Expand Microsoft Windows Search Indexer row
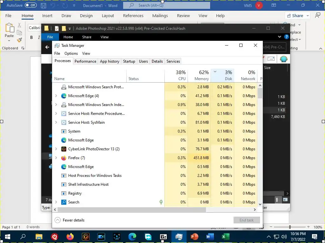325x243 pixels. pyautogui.click(x=56, y=105)
